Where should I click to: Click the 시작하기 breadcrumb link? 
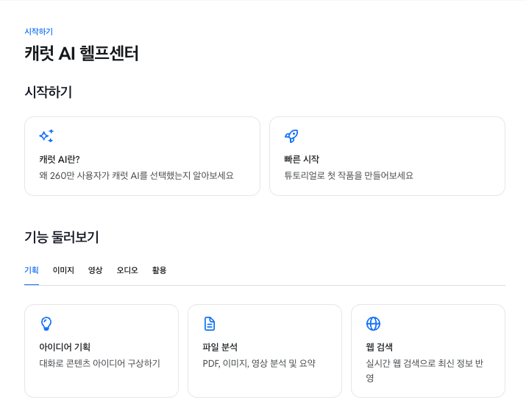39,32
